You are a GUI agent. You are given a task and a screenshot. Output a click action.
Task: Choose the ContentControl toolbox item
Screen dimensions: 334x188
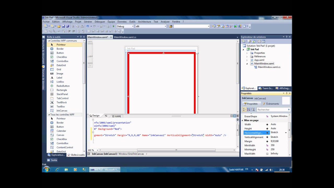point(64,147)
